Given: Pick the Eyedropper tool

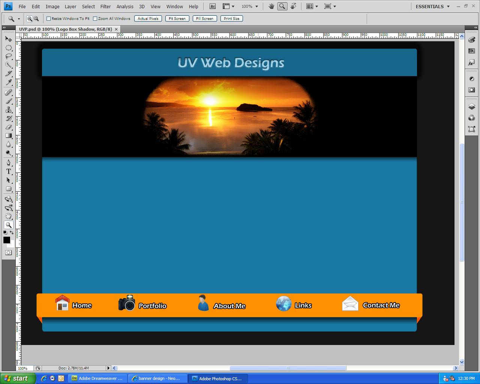Looking at the screenshot, I should click(8, 82).
